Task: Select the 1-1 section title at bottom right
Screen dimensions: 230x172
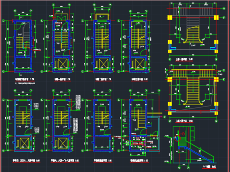Action: coord(209,167)
